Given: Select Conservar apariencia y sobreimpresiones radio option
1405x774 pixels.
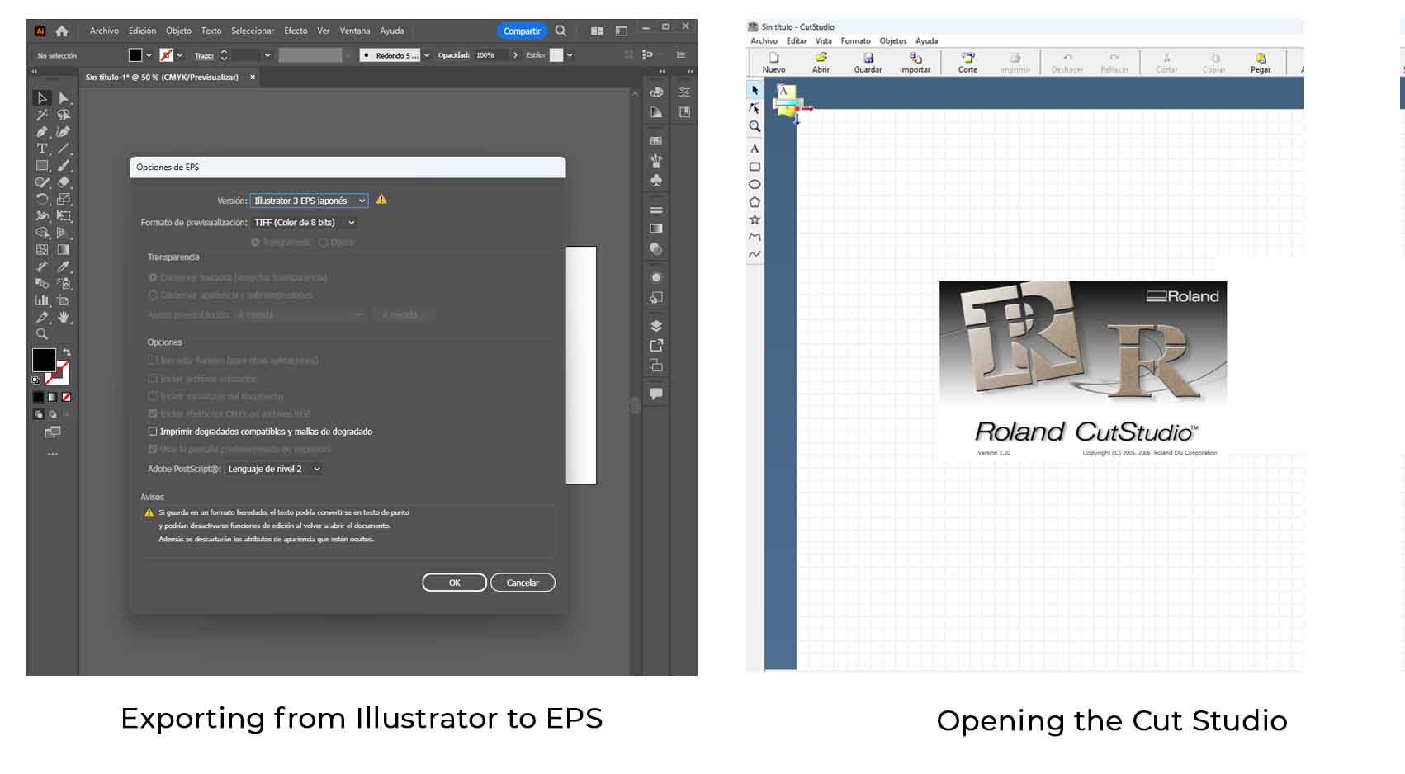Looking at the screenshot, I should [x=153, y=295].
